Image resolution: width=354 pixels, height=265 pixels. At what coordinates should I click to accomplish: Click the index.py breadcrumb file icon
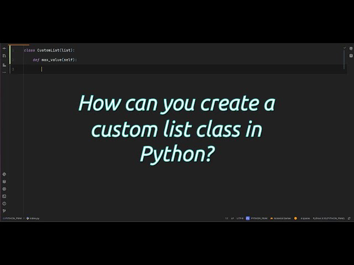(x=28, y=218)
